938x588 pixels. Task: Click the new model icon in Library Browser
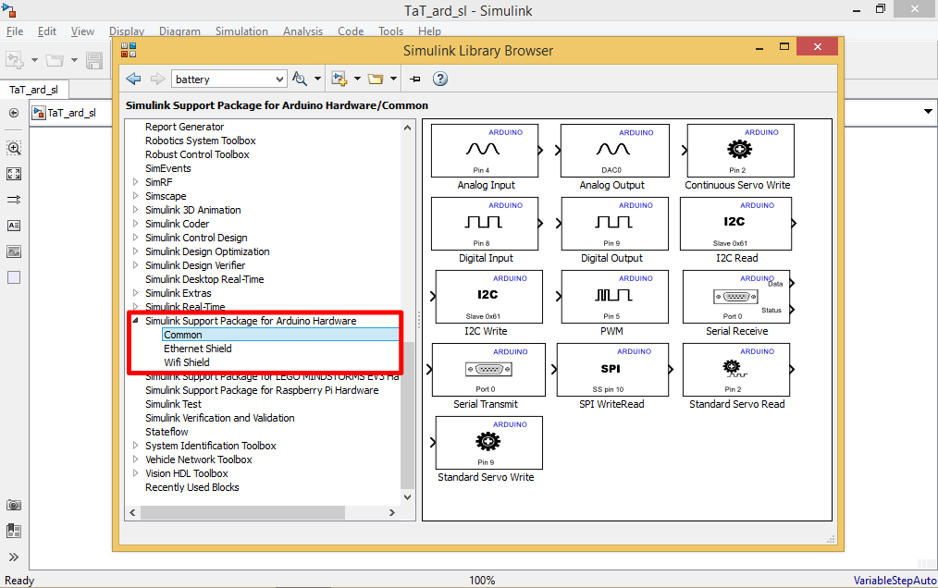tap(339, 79)
